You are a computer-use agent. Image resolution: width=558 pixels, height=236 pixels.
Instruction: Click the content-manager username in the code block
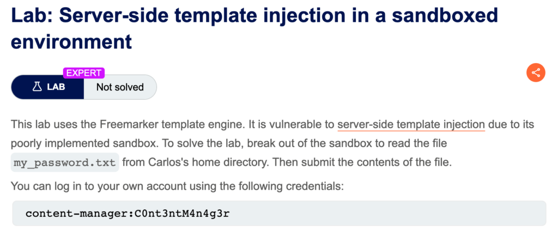pos(78,214)
